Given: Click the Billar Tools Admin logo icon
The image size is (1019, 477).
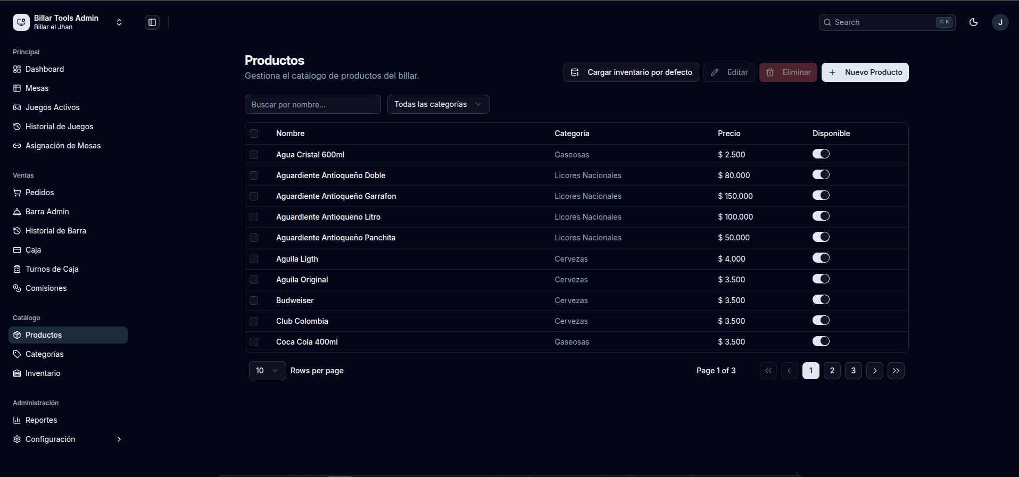Looking at the screenshot, I should pos(21,22).
